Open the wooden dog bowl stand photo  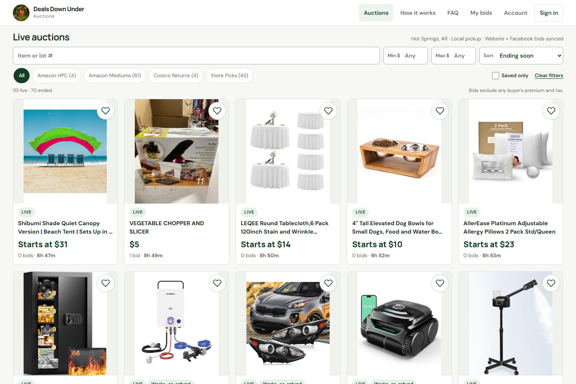tap(399, 152)
